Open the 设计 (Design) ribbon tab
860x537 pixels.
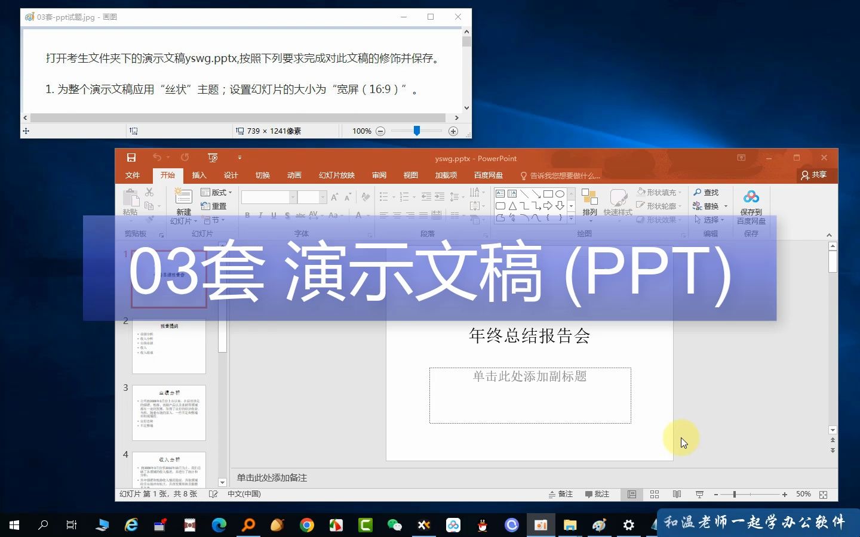point(231,175)
